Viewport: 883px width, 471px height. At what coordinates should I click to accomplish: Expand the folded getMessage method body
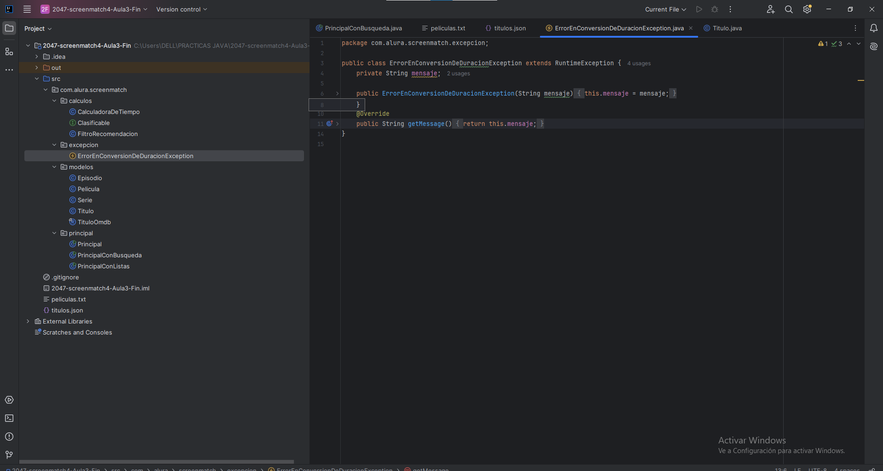[x=337, y=124]
